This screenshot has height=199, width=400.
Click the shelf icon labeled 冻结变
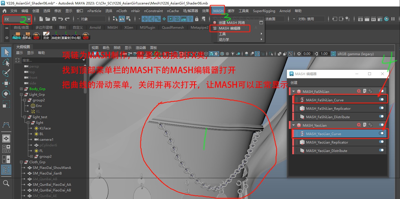pos(56,35)
